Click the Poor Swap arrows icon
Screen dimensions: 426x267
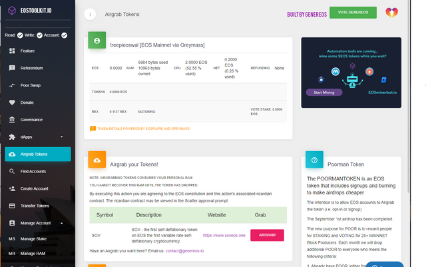[x=12, y=85]
